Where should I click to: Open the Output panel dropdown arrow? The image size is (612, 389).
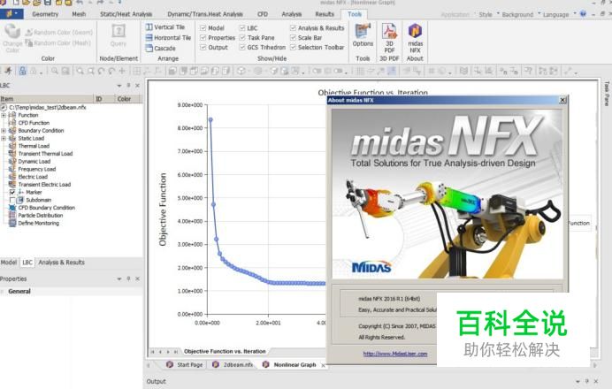pyautogui.click(x=578, y=381)
